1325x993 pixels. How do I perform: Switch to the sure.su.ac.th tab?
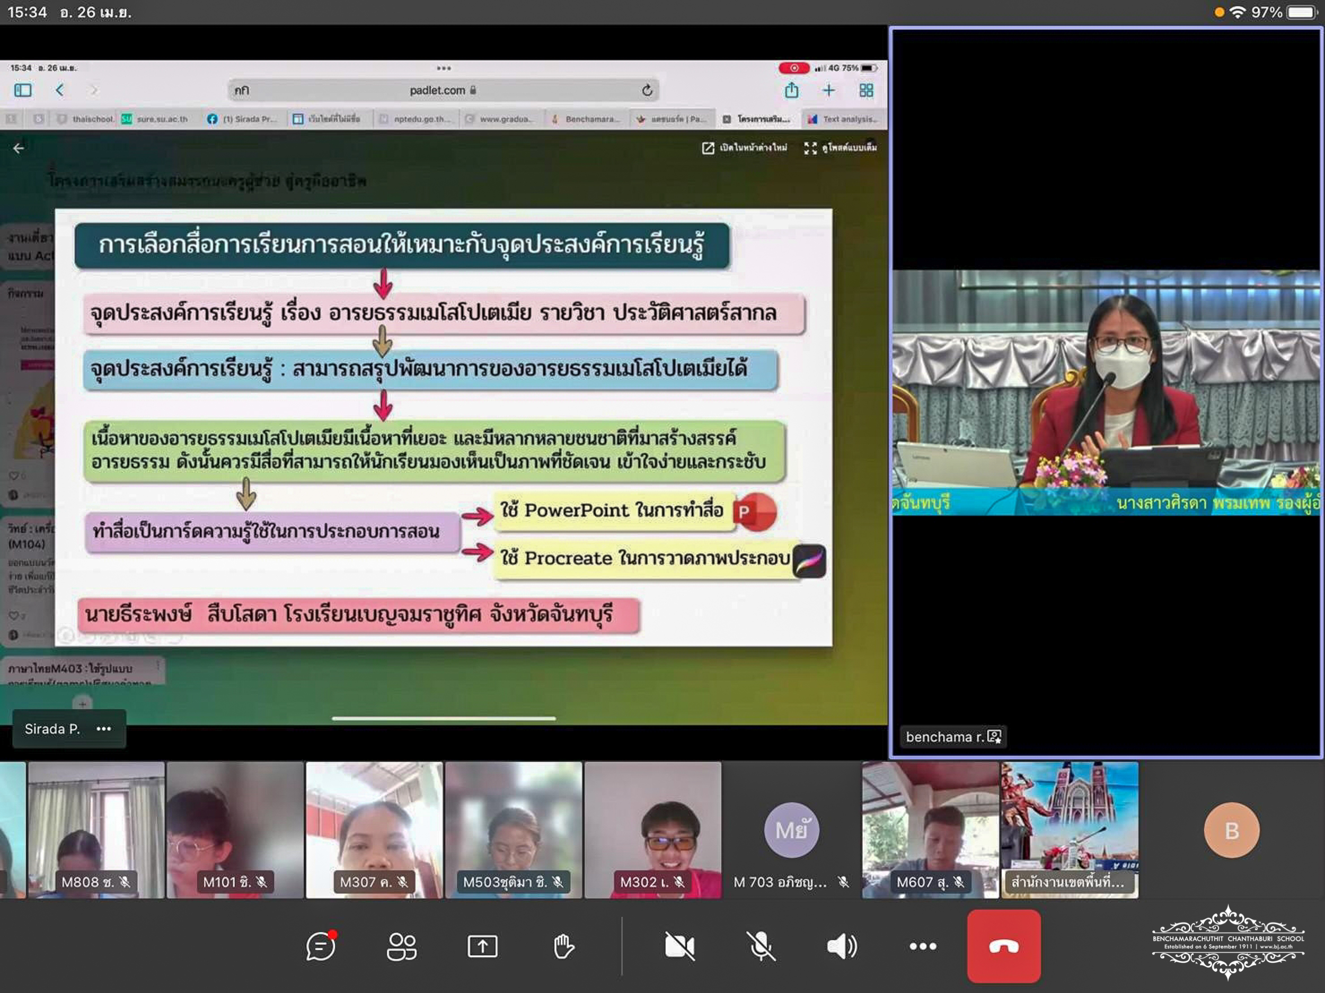(155, 119)
